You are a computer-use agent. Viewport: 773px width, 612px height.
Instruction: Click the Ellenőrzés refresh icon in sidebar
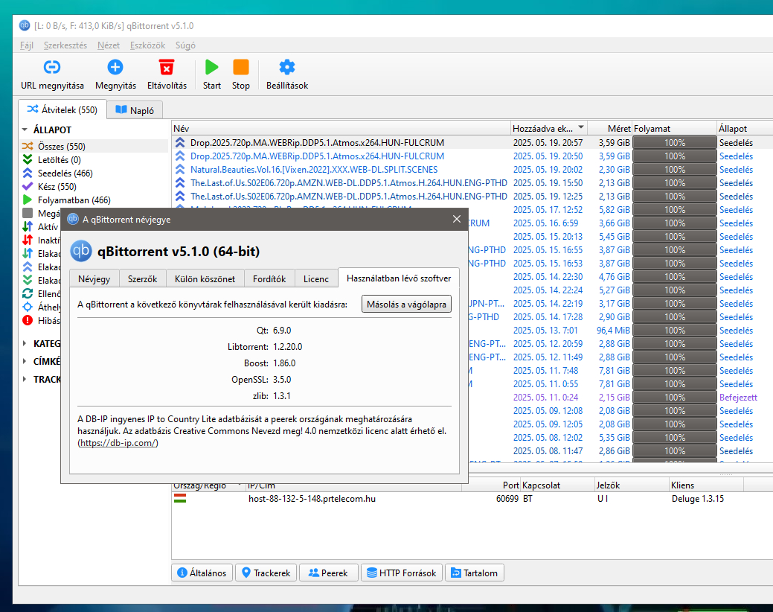28,294
